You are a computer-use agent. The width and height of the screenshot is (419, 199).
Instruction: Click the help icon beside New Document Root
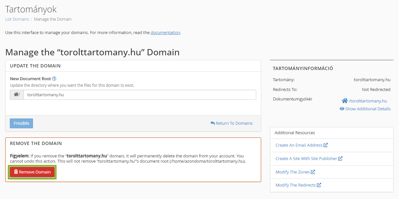click(x=54, y=79)
